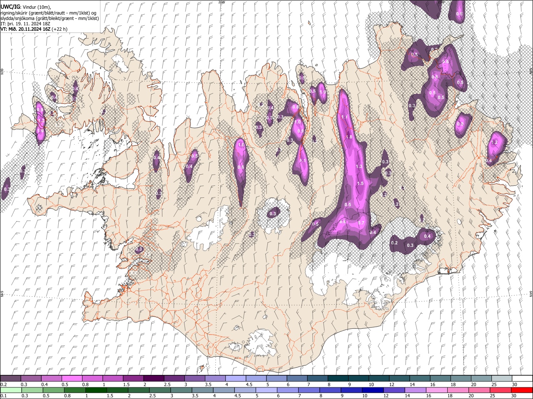
Task: Click the valid time 'VT: Mið. 20.11.2024 16Z'
Action: point(25,30)
